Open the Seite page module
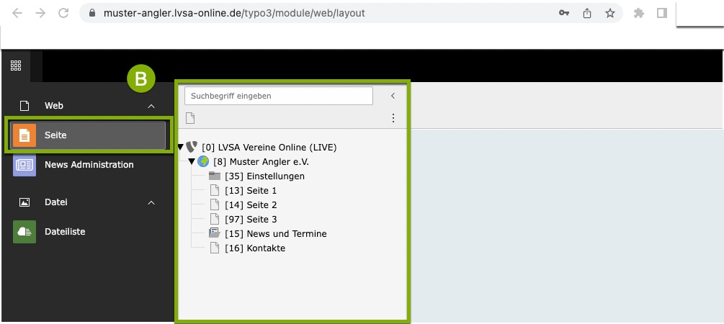The height and width of the screenshot is (324, 724). coord(88,135)
